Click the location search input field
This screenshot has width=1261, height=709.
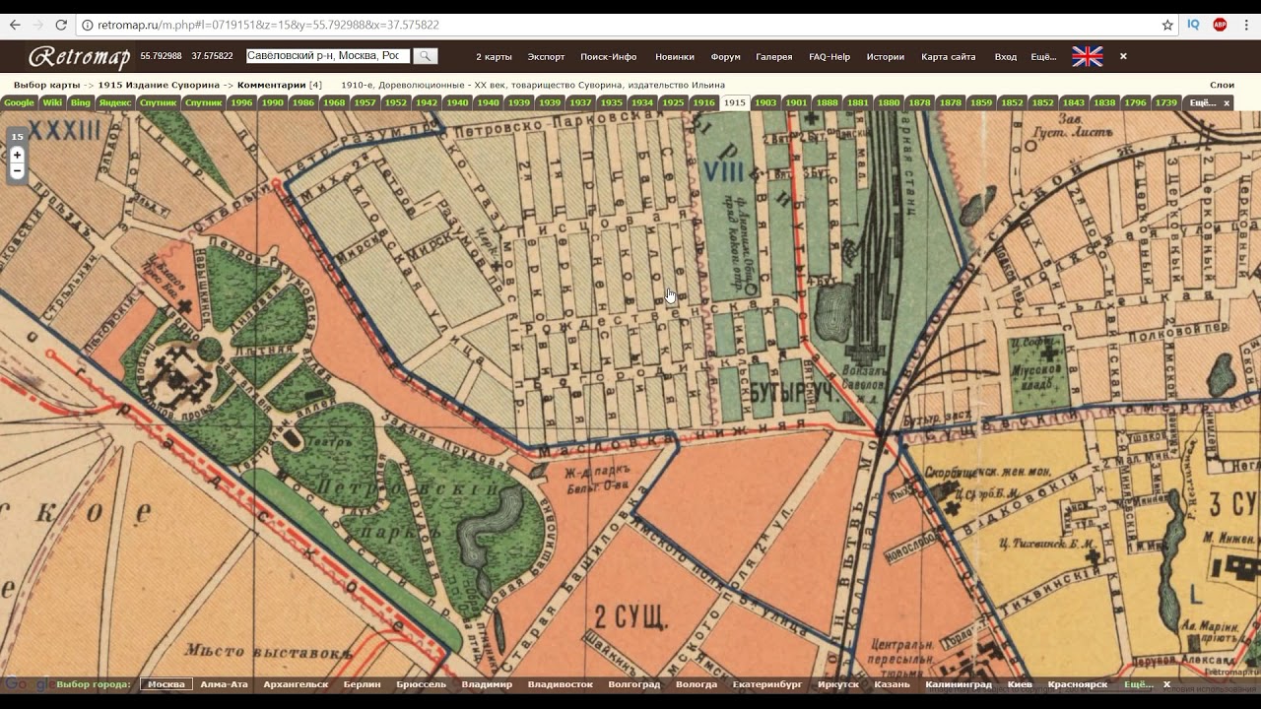(328, 56)
